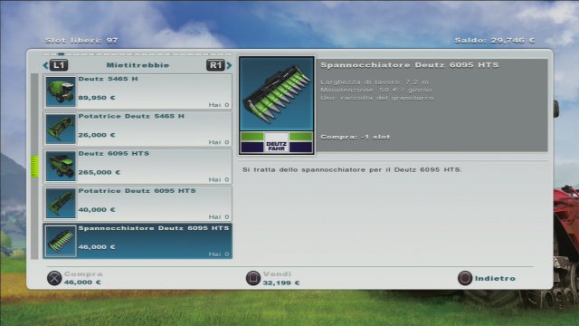The image size is (579, 326).
Task: Click the X cross Compra icon
Action: pyautogui.click(x=54, y=278)
